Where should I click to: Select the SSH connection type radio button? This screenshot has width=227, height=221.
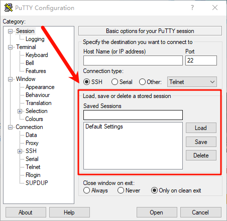click(86, 82)
